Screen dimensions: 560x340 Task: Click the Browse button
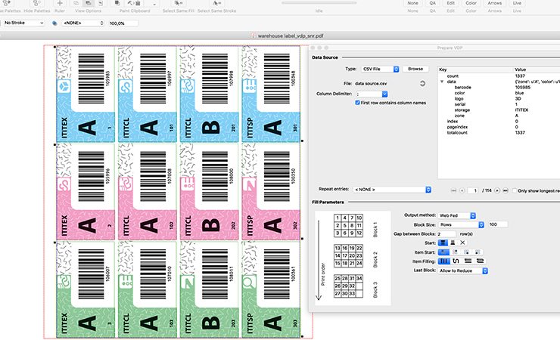415,69
